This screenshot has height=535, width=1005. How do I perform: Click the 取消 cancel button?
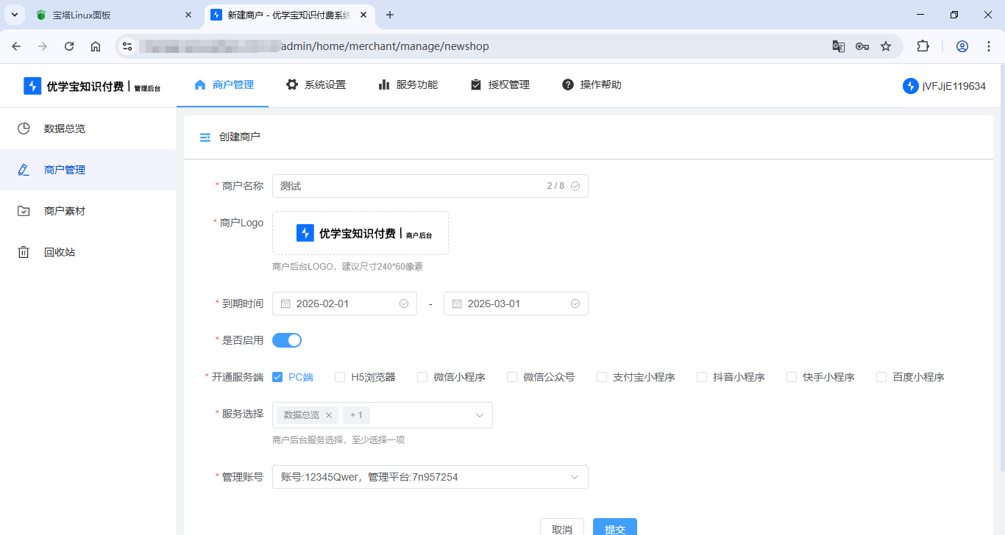click(x=562, y=528)
